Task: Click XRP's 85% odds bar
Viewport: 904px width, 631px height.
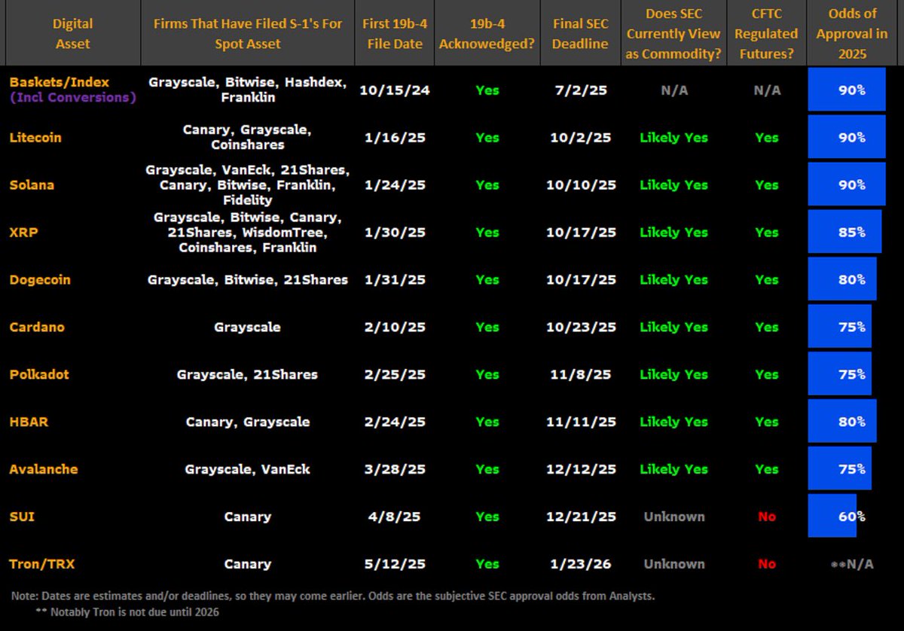Action: tap(844, 232)
